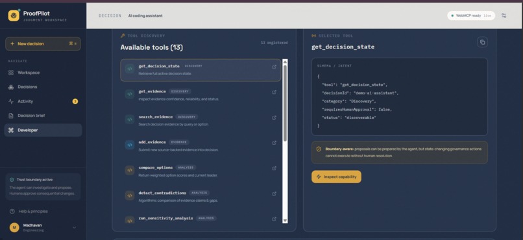
Task: Click the add_evidence code icon
Action: [130, 145]
